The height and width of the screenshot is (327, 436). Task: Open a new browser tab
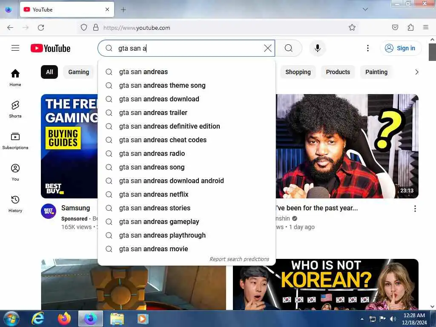click(123, 9)
